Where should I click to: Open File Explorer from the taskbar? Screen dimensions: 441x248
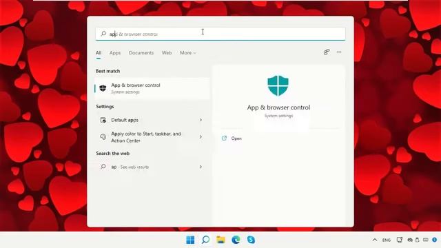click(x=220, y=240)
